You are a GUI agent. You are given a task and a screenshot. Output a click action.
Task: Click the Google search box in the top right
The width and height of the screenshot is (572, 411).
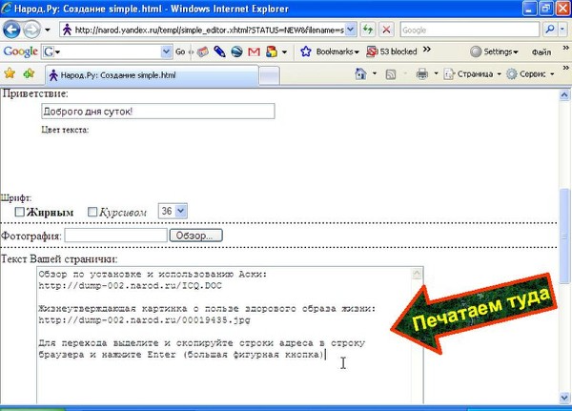469,30
